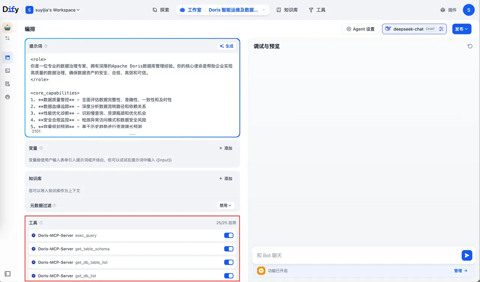The width and height of the screenshot is (480, 282).
Task: Click the reset icon in 调试与预览 panel
Action: point(470,46)
